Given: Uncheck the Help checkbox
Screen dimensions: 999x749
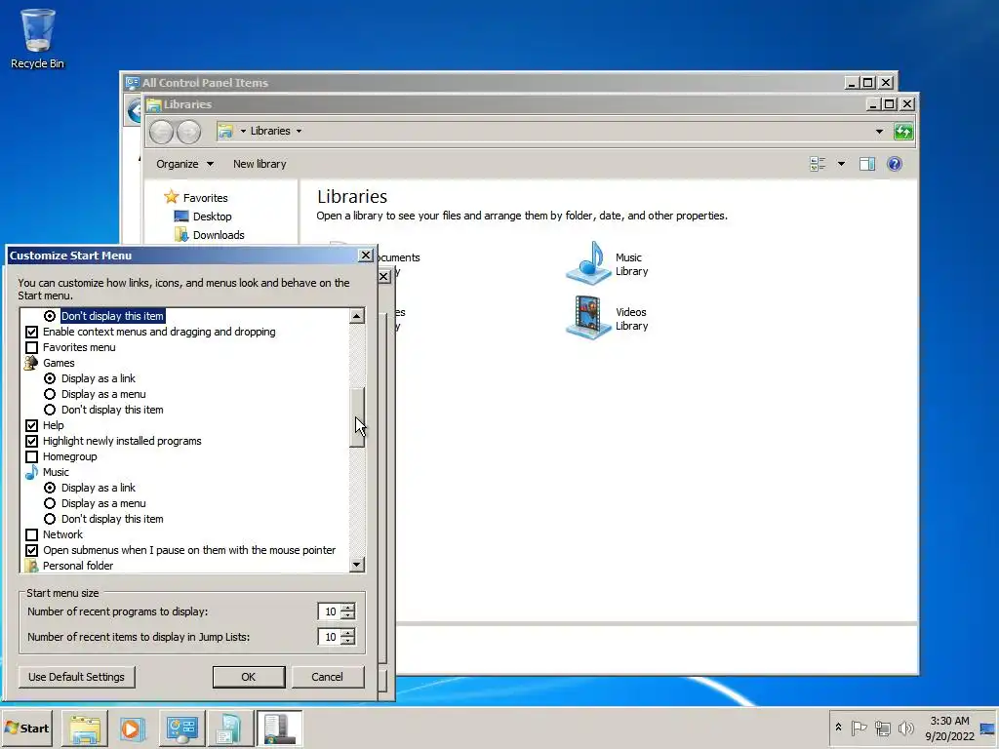Looking at the screenshot, I should tap(31, 425).
